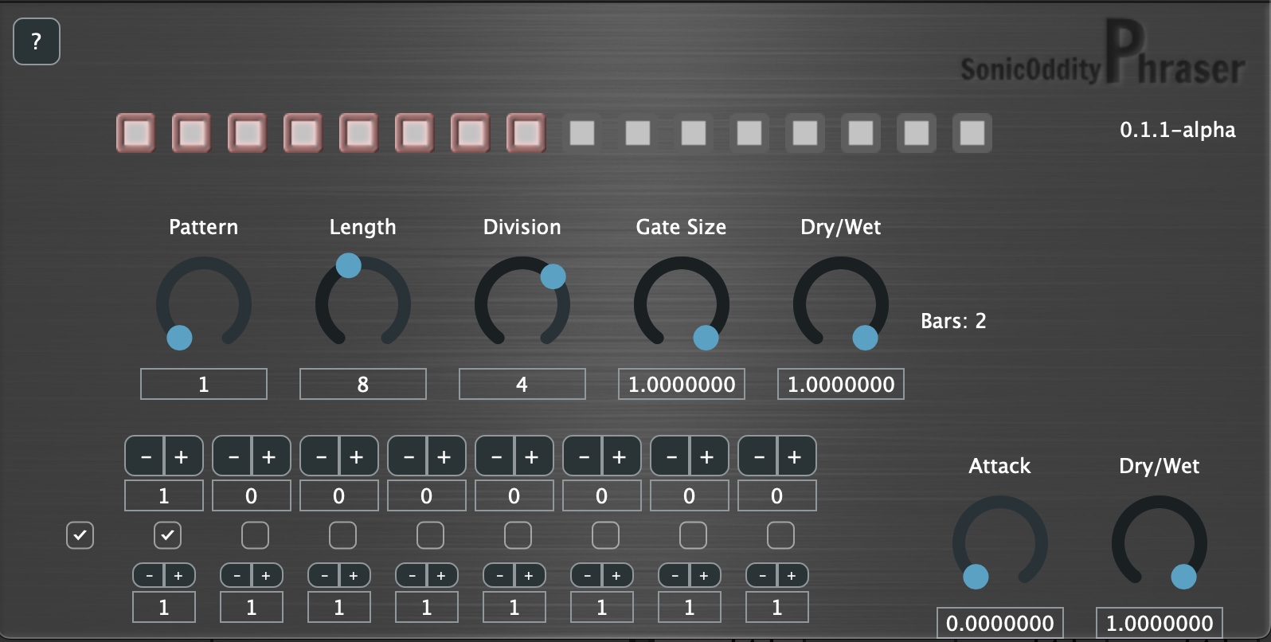
Task: Click second column's upper value field showing 0
Action: tap(252, 495)
